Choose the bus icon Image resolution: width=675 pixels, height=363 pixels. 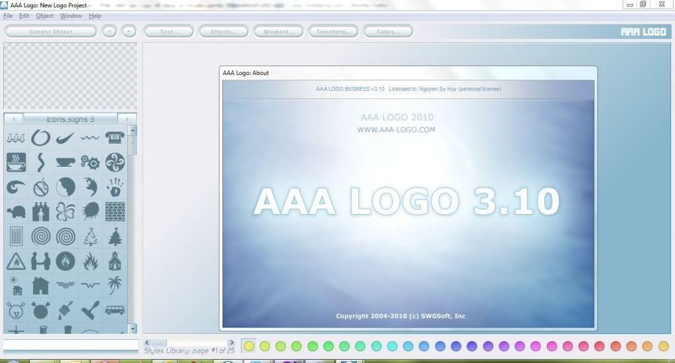[115, 310]
